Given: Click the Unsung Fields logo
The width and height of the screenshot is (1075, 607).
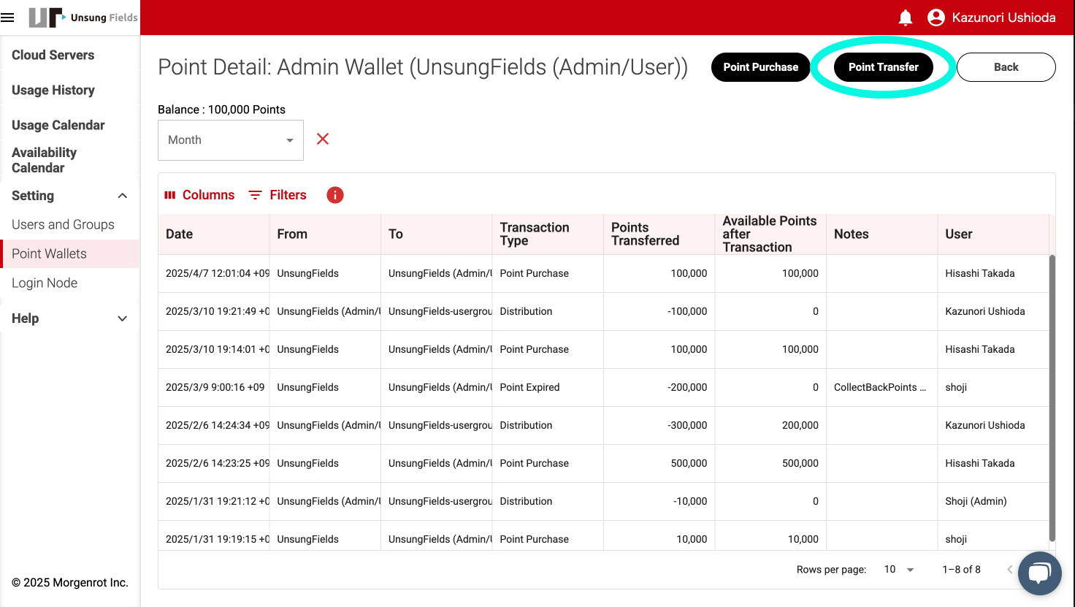Looking at the screenshot, I should (x=83, y=18).
